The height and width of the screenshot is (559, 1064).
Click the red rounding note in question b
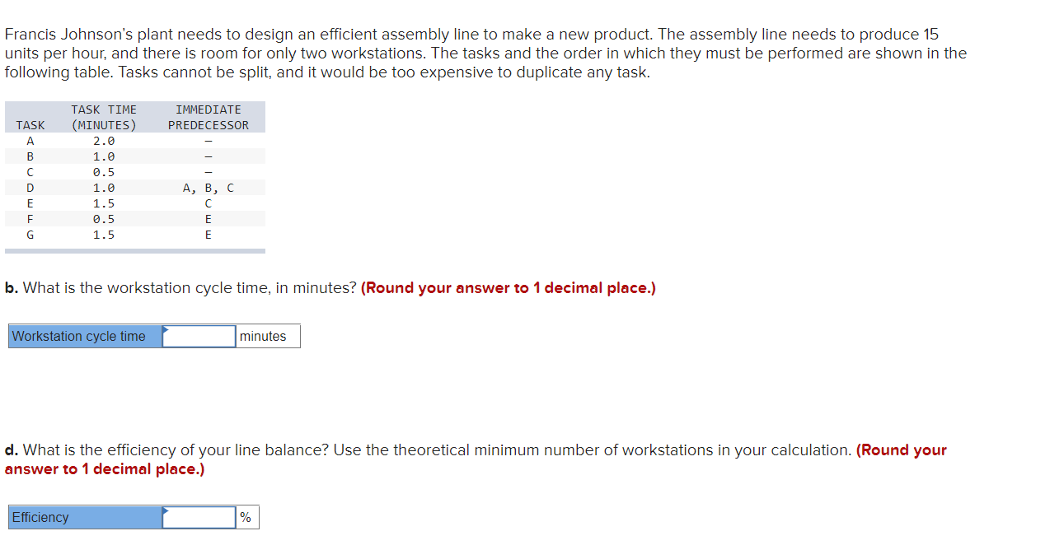pos(509,288)
